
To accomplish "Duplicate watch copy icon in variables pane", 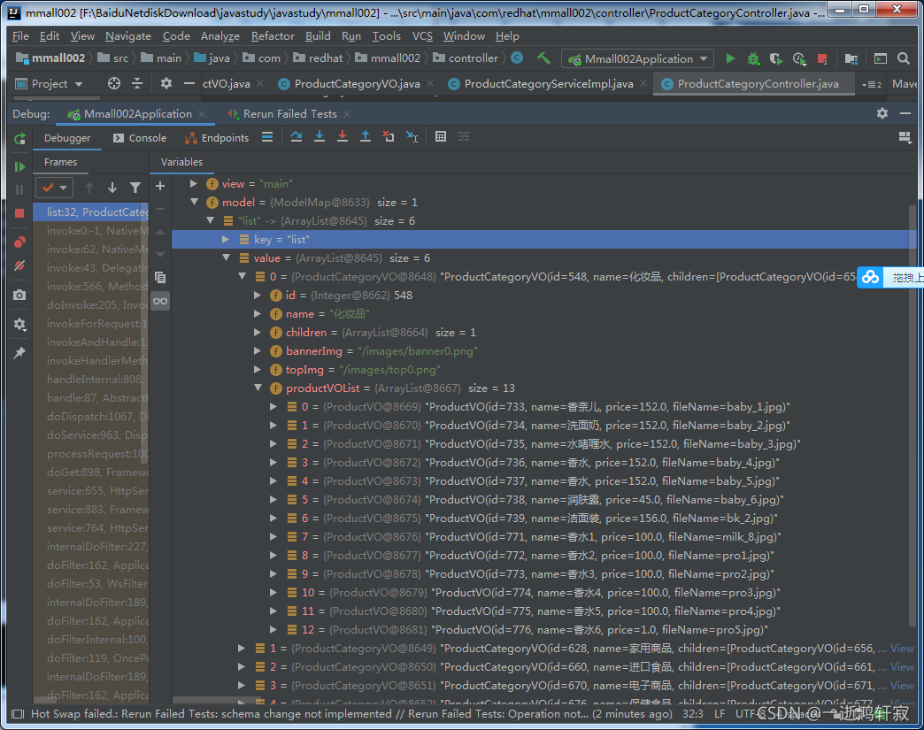I will tap(159, 277).
